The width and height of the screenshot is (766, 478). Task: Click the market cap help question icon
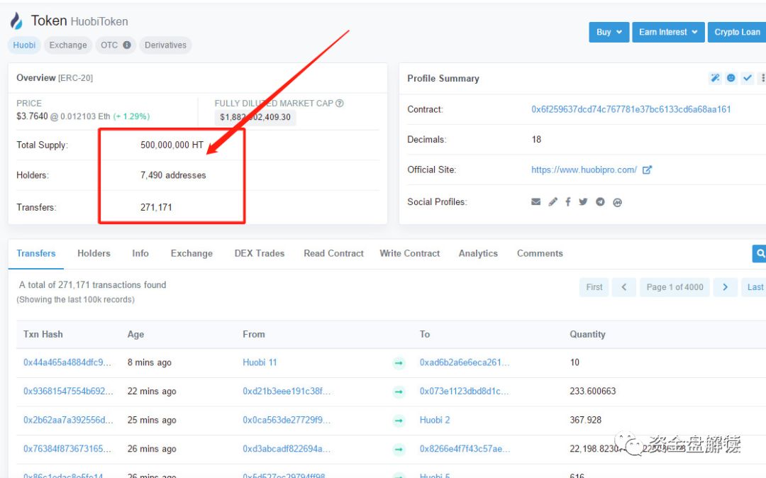coord(340,103)
